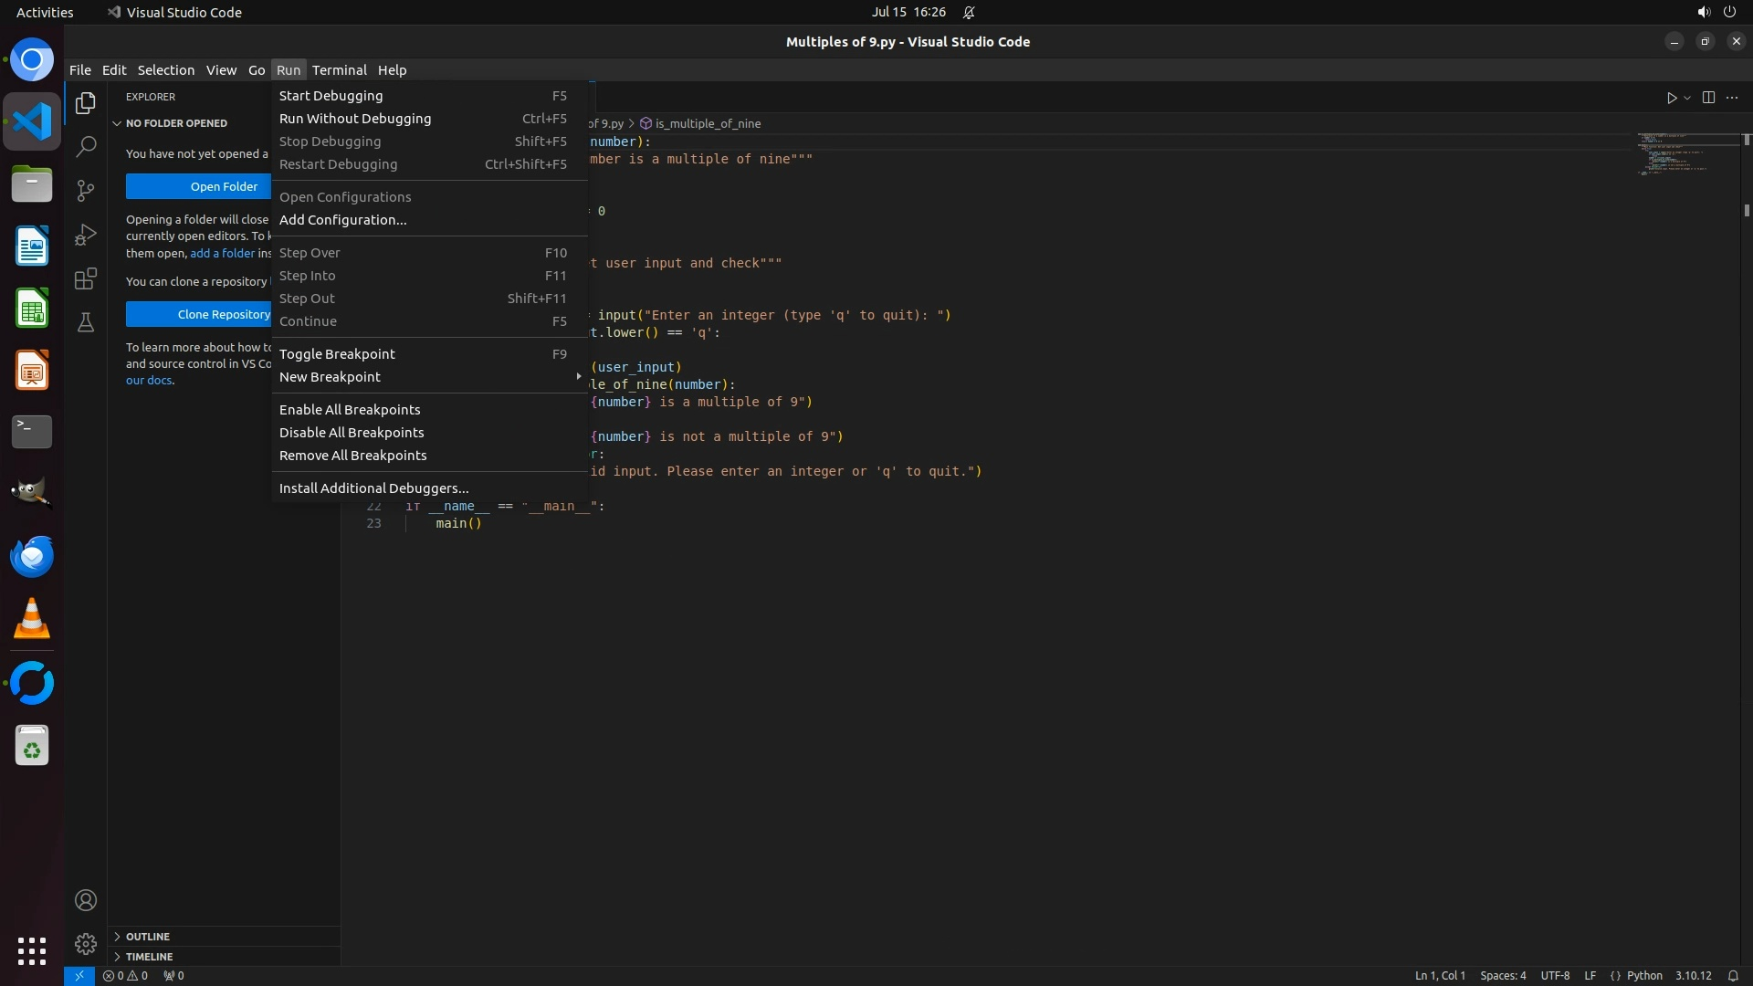Open the Terminal menu
The height and width of the screenshot is (986, 1753).
pos(339,70)
